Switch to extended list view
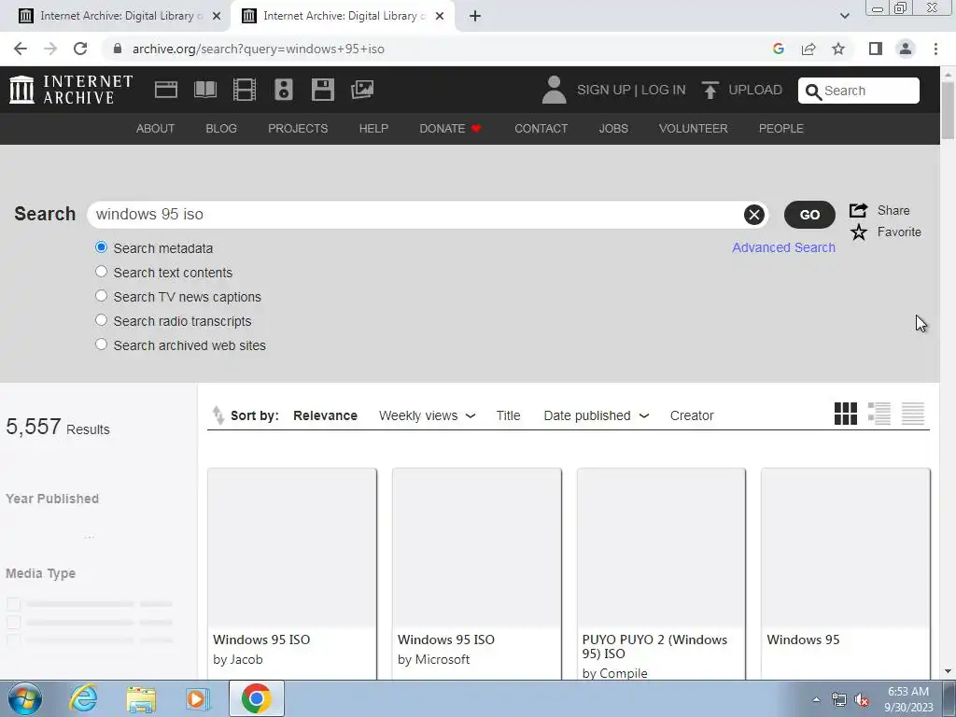The image size is (956, 717). click(x=879, y=414)
